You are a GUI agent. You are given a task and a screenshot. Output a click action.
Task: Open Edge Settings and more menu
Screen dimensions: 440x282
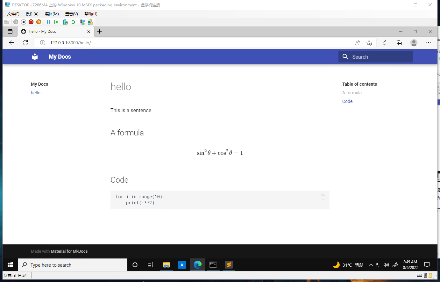coord(428,43)
